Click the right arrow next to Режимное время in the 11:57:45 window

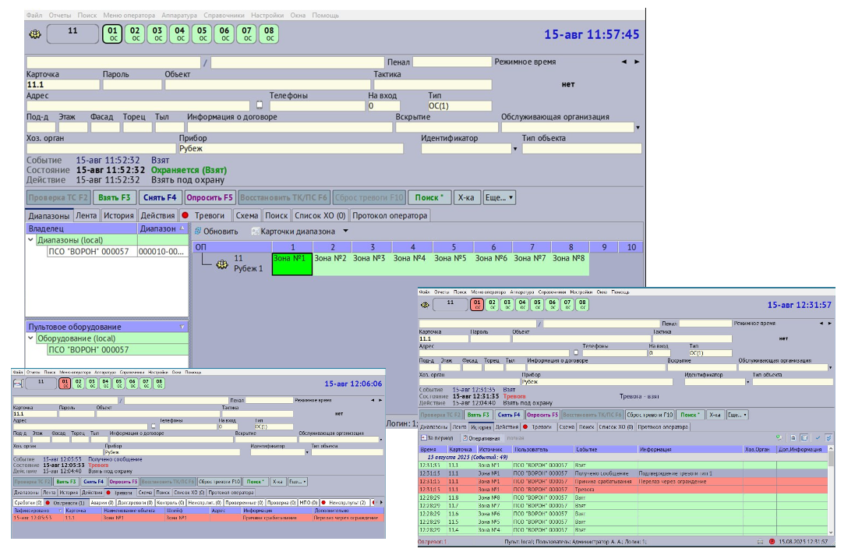click(637, 62)
